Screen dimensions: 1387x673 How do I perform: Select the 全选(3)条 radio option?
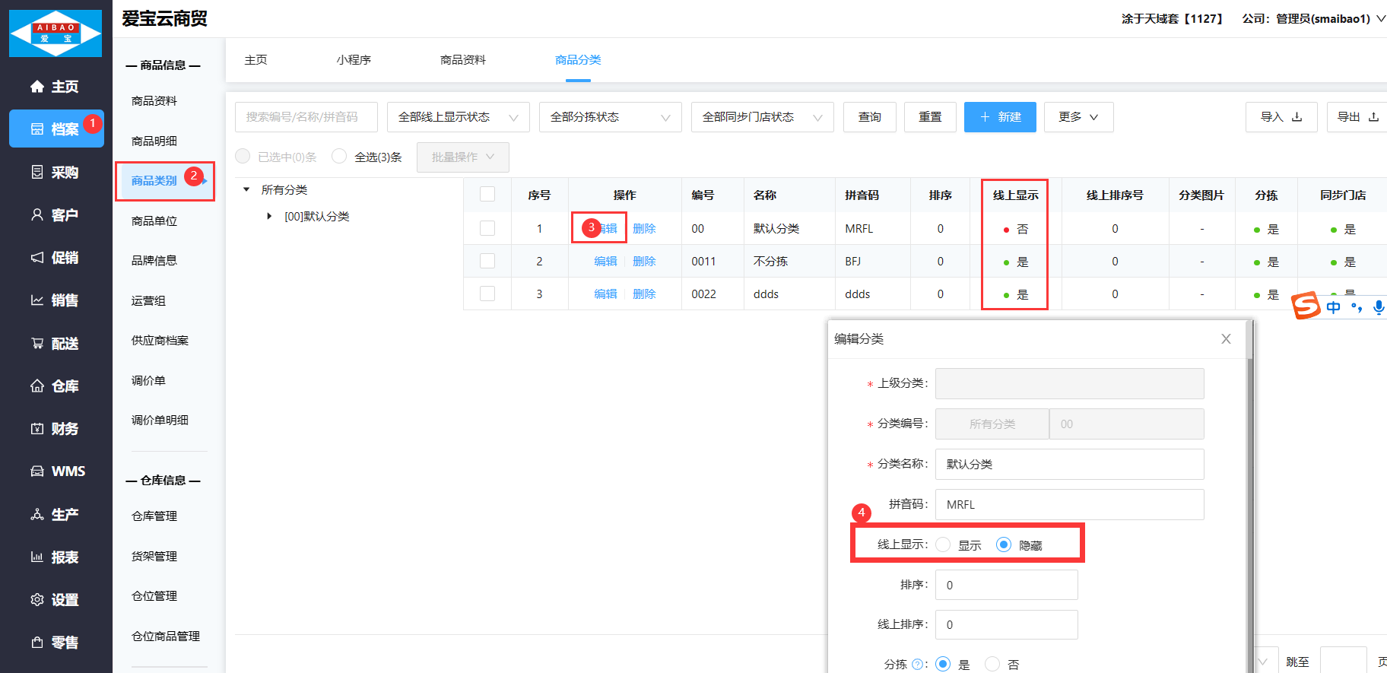tap(339, 156)
